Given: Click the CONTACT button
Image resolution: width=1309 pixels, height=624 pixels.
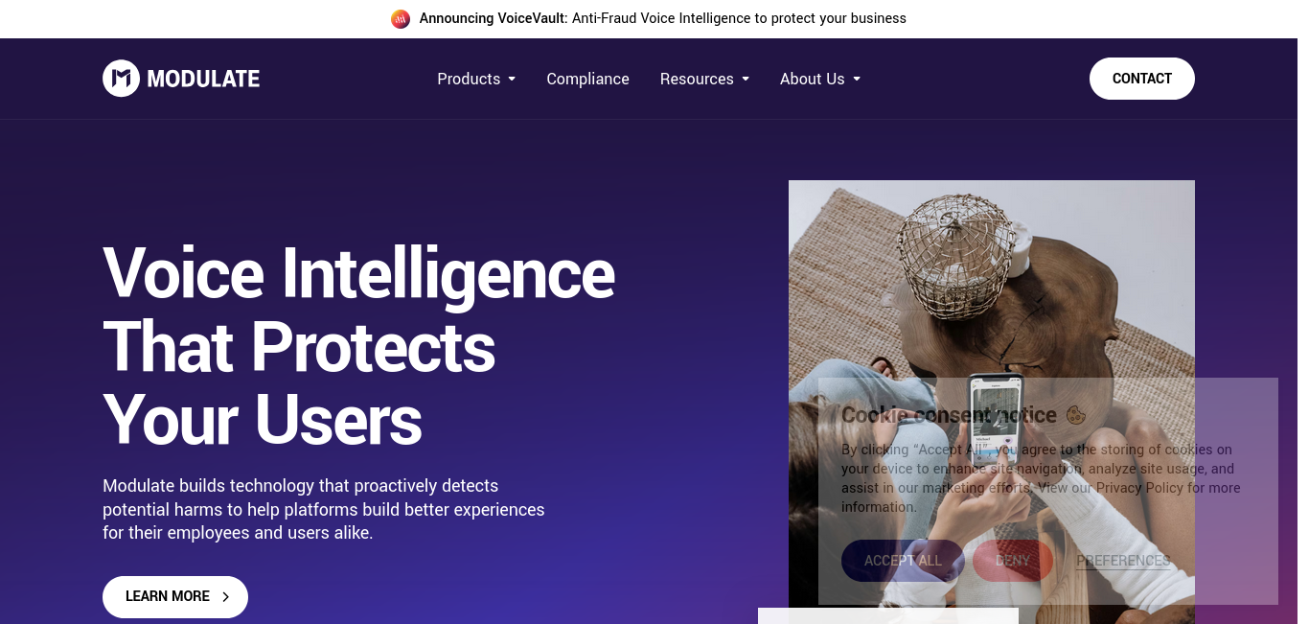Looking at the screenshot, I should tap(1142, 79).
